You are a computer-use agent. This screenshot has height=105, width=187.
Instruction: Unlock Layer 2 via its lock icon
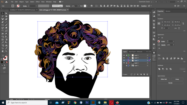point(127,63)
